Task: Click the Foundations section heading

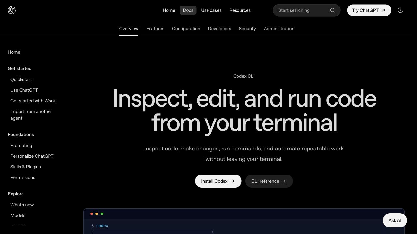Action: [x=21, y=134]
